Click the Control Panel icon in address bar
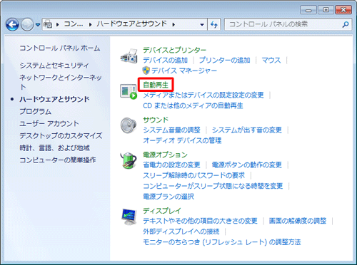The image size is (357, 265). [x=48, y=24]
